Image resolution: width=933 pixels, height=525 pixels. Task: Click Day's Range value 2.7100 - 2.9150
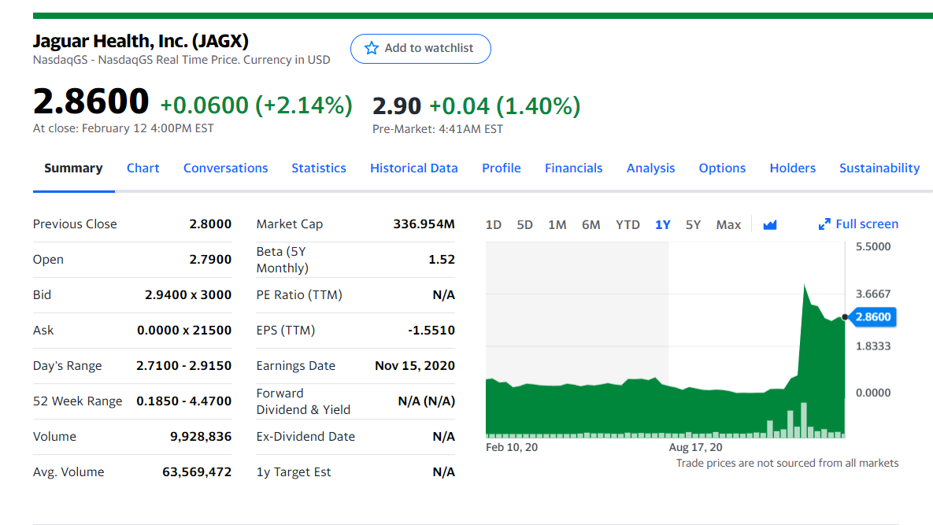coord(184,366)
